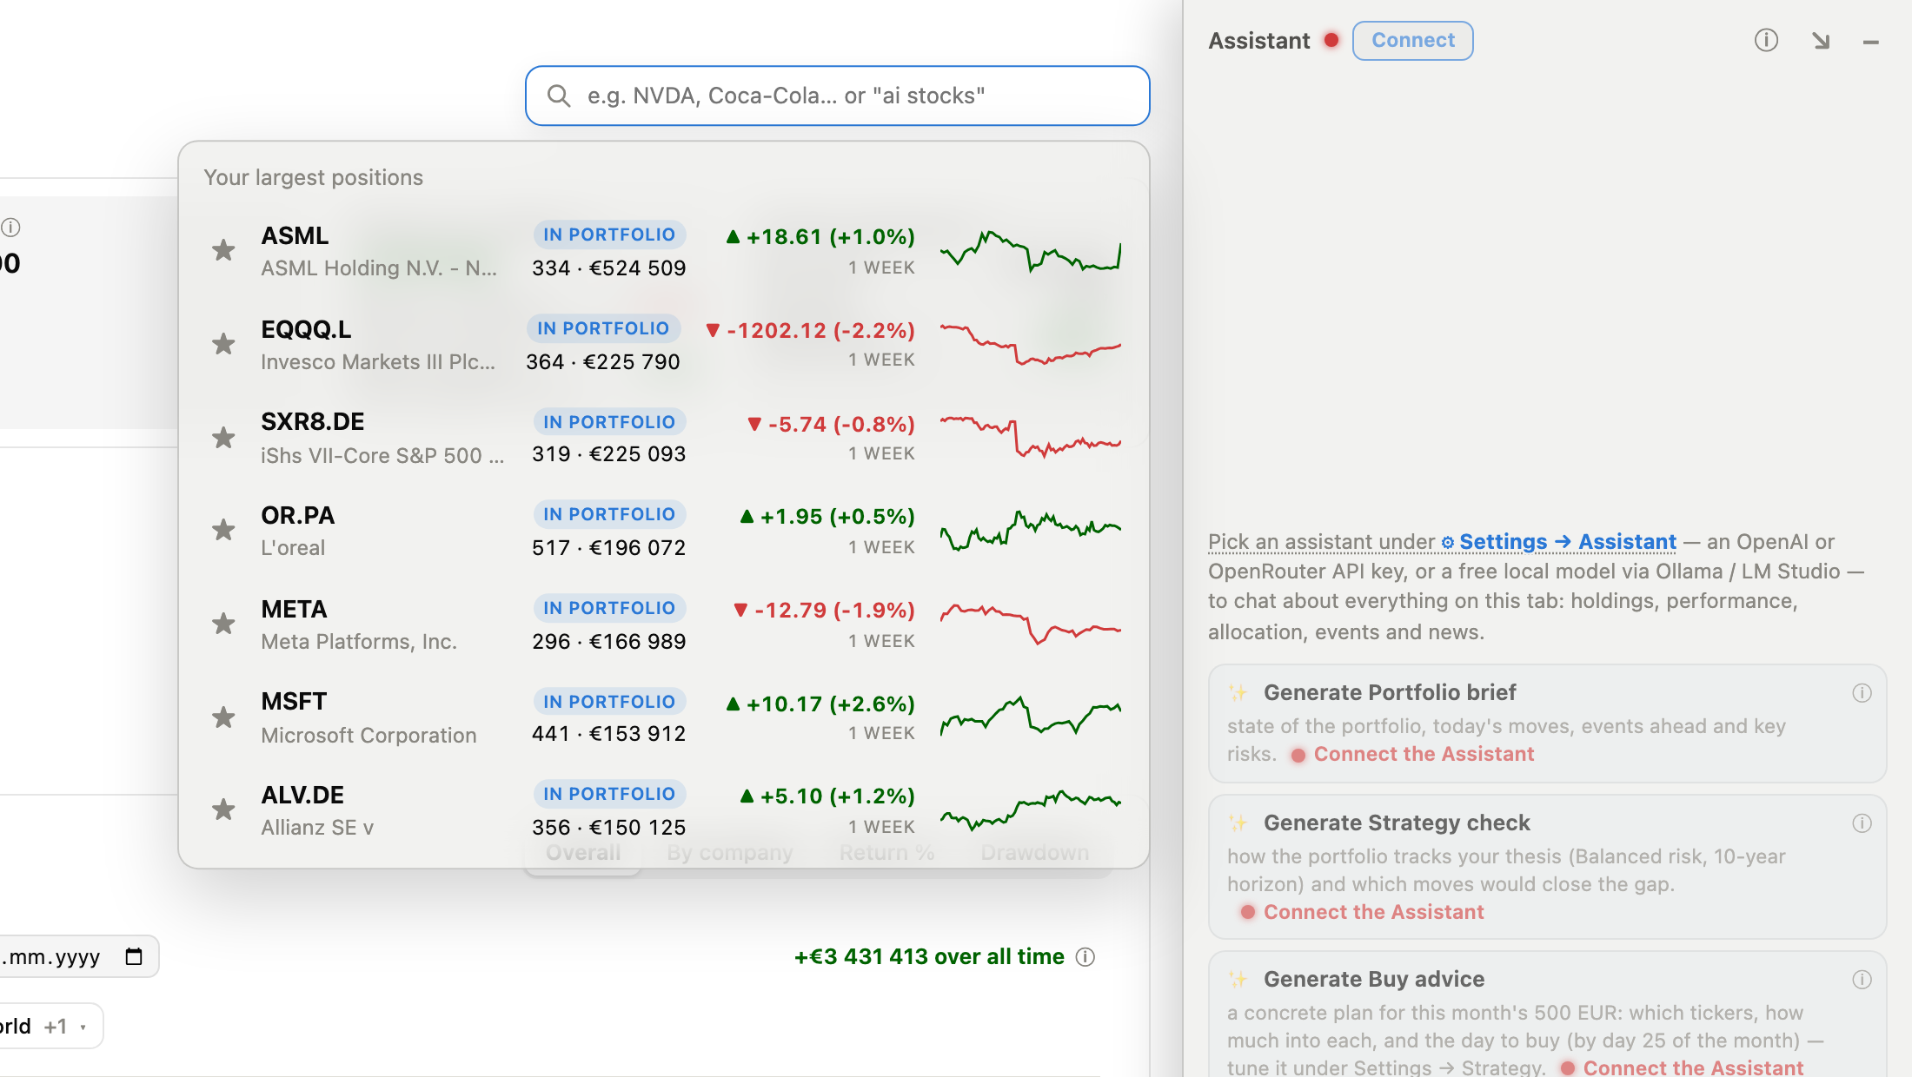Viewport: 1912px width, 1077px height.
Task: Open Settings → Assistant link
Action: click(1559, 542)
